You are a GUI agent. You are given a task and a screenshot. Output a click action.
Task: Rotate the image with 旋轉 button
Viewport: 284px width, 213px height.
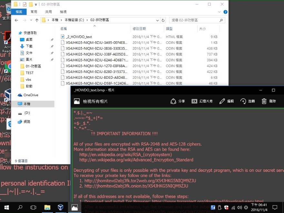tap(243, 101)
